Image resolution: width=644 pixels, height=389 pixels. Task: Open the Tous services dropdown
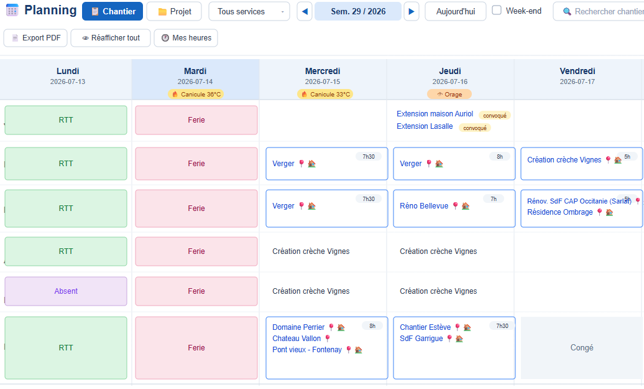249,11
